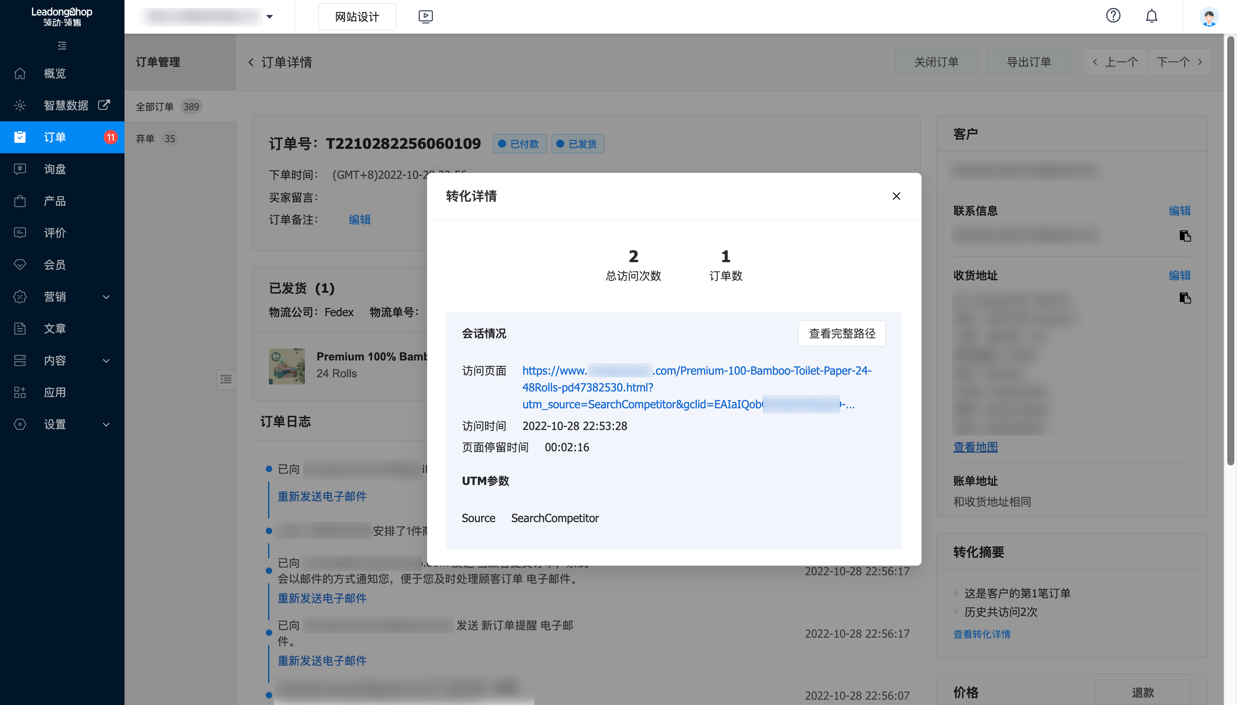Open 查看转化详情 conversion details link
Image resolution: width=1237 pixels, height=705 pixels.
(981, 634)
